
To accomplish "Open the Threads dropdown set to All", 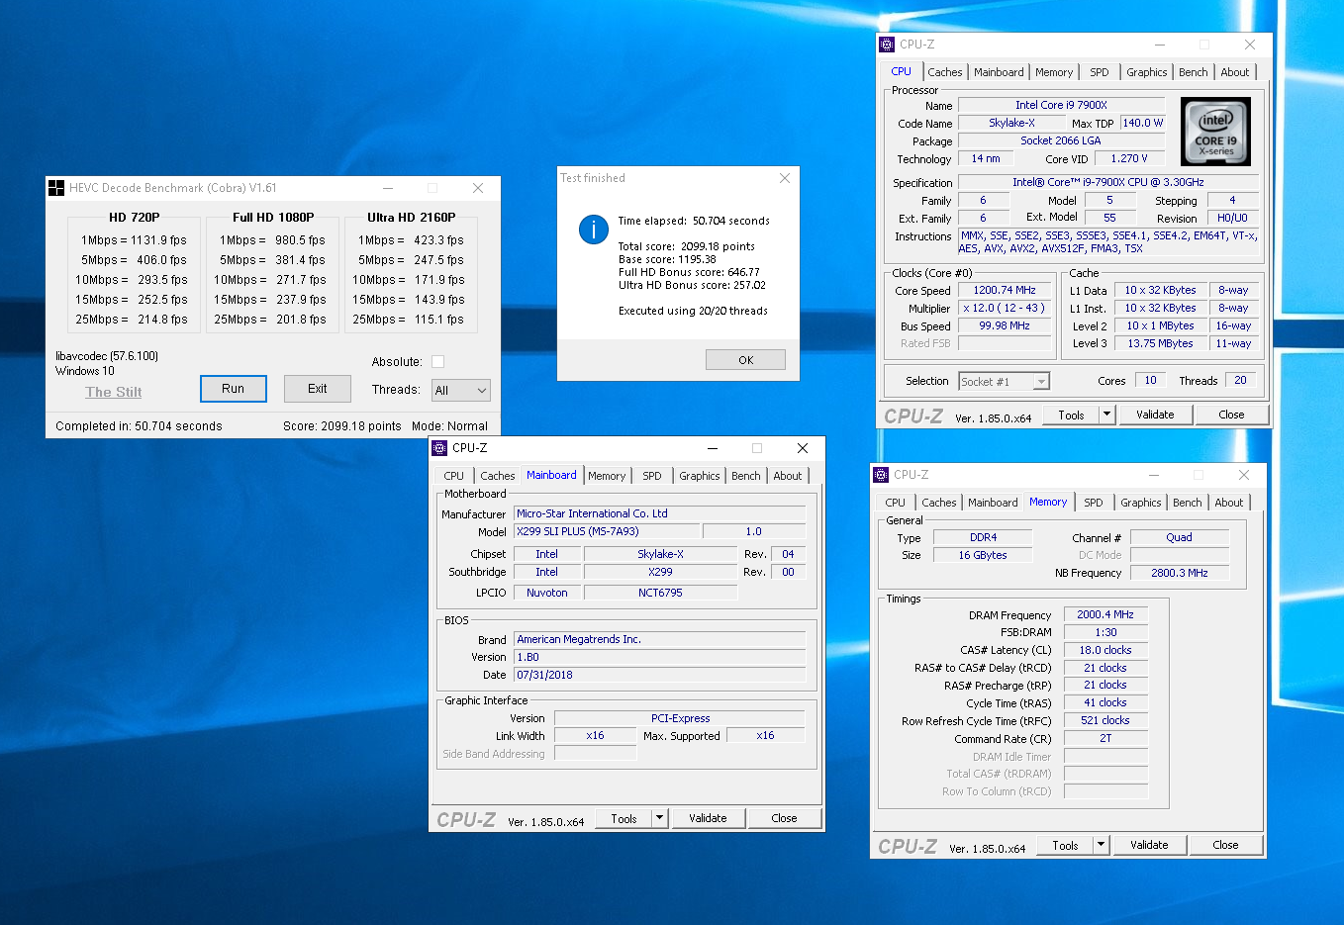I will click(461, 390).
